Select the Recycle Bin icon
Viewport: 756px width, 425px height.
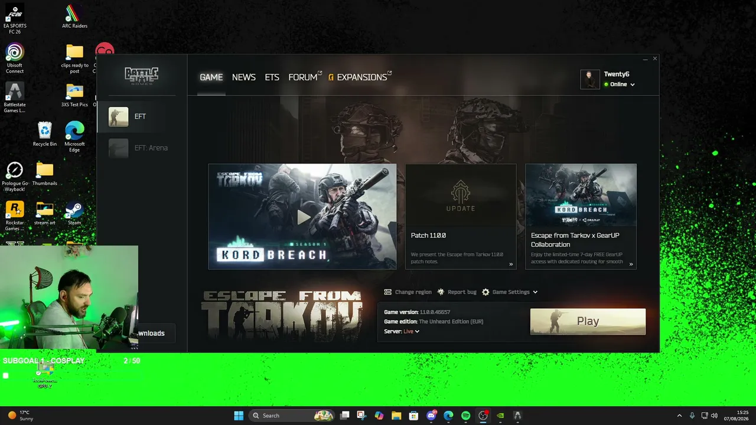[x=45, y=135]
